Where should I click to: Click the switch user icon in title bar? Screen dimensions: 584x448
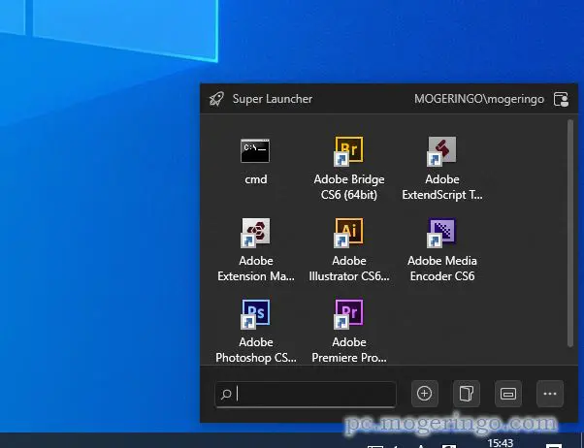click(561, 100)
